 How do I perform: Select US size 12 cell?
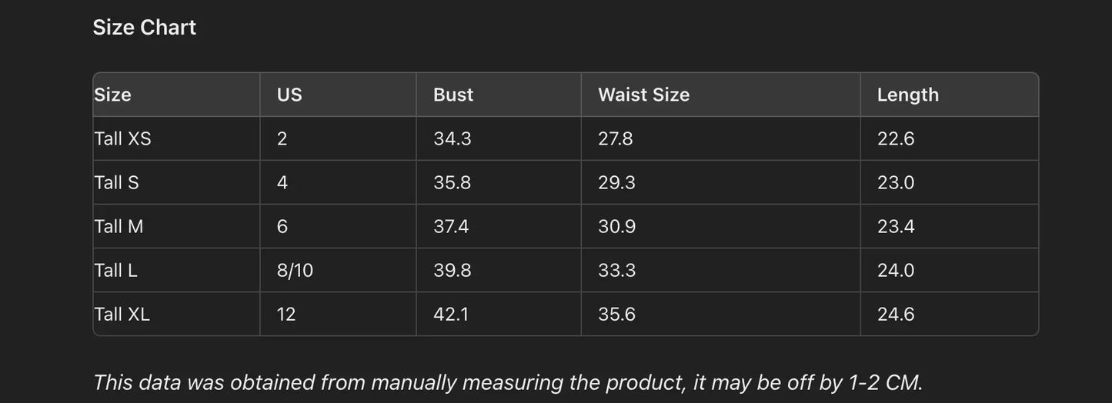coord(286,314)
